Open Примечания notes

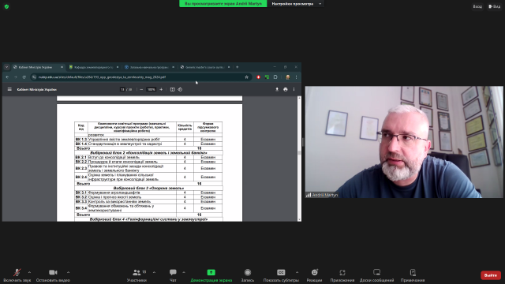tap(413, 275)
